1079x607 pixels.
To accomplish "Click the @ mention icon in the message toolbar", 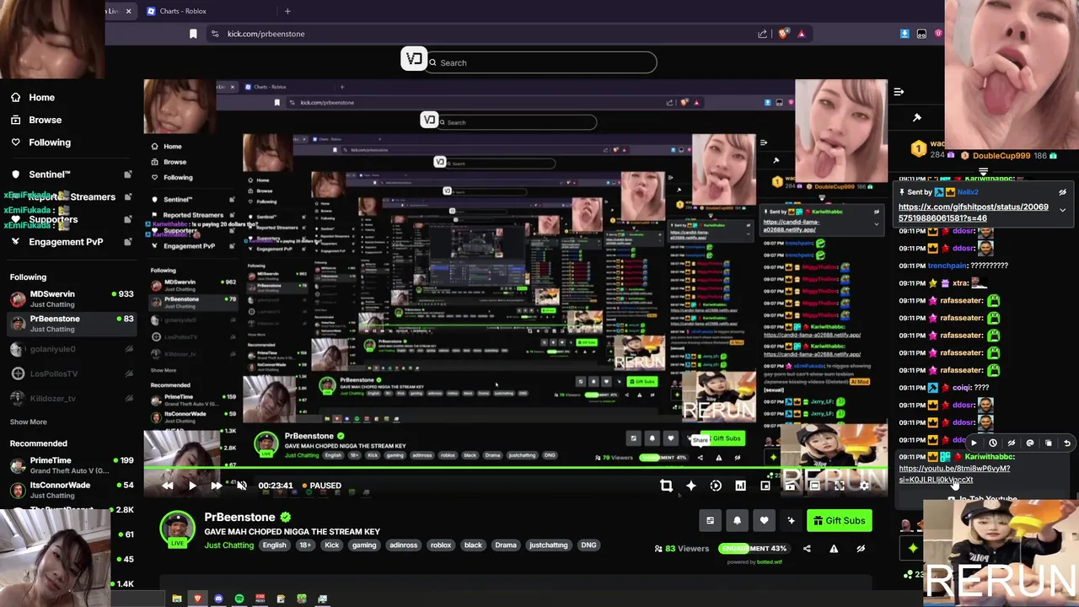I will tap(1030, 443).
